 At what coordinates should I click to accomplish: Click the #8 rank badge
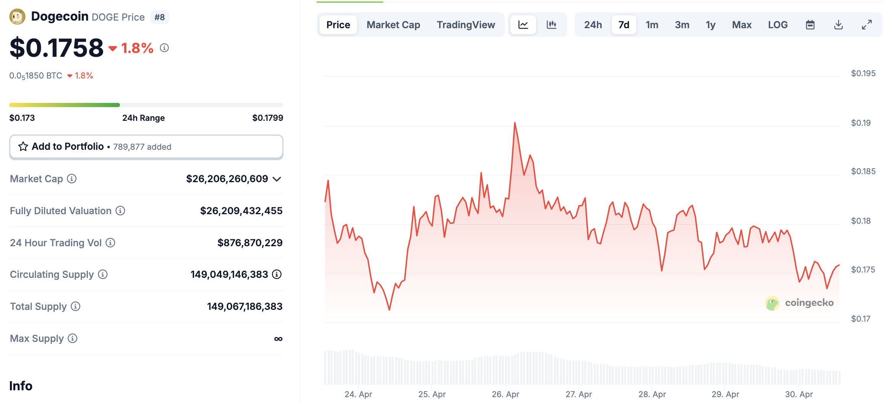click(160, 17)
